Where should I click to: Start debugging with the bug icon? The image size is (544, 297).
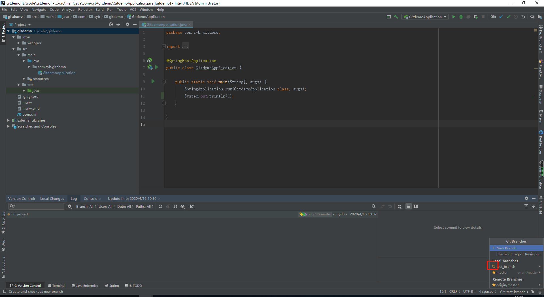point(461,17)
